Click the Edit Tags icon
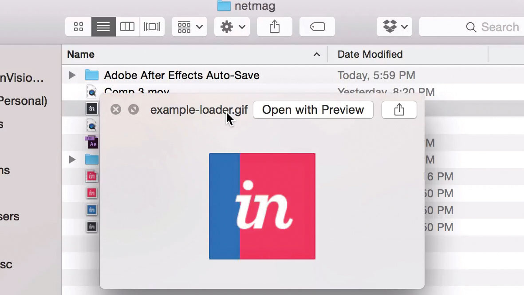This screenshot has width=524, height=295. tap(317, 27)
